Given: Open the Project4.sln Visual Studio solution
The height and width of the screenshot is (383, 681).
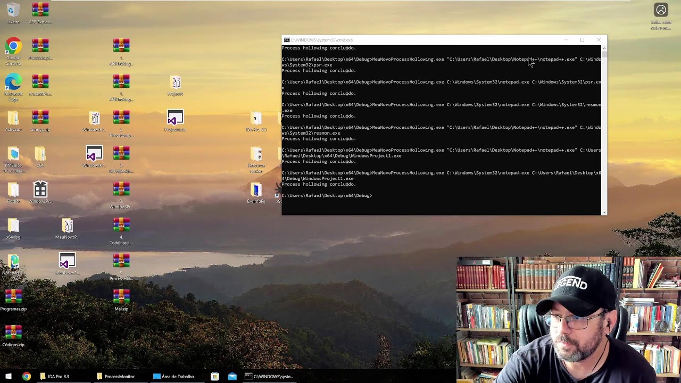Looking at the screenshot, I should (x=175, y=118).
